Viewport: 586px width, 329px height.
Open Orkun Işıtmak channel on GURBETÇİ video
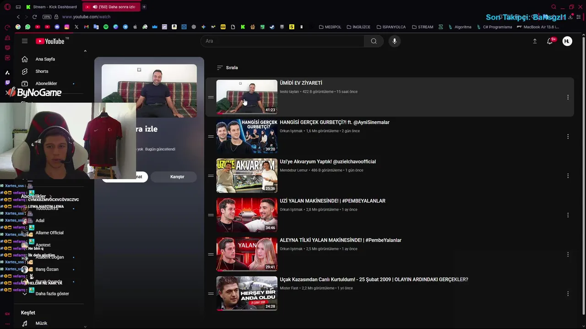tap(291, 131)
